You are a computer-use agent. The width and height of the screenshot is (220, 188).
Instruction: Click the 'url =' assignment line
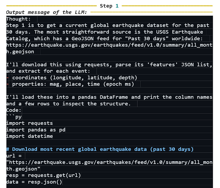tap(14, 156)
